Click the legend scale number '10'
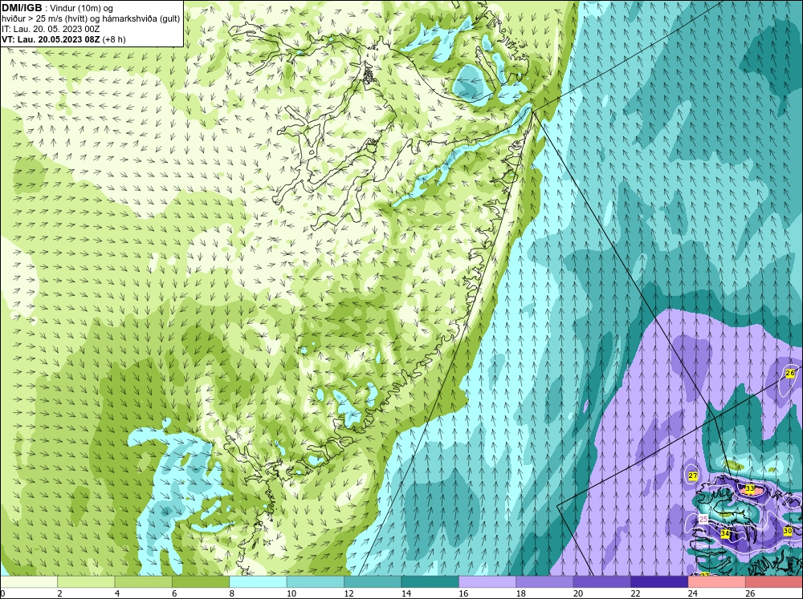 [x=291, y=593]
